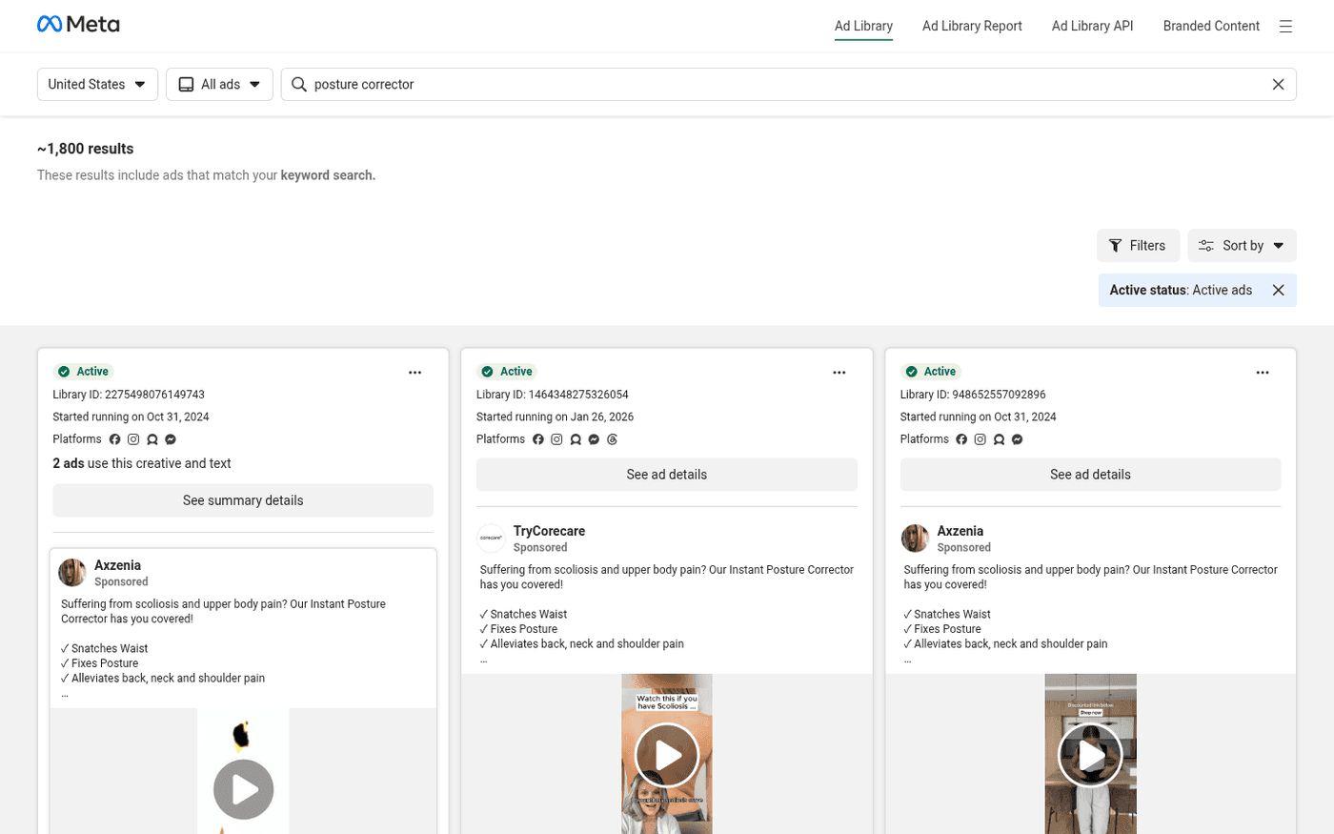Click Axzenia avatar in first ad
The height and width of the screenshot is (834, 1334).
point(72,573)
